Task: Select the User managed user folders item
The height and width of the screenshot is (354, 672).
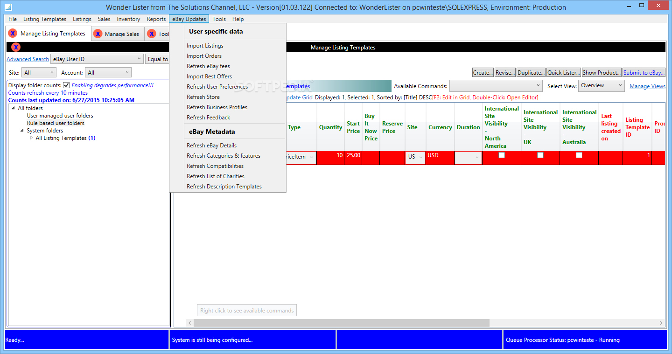Action: coord(60,116)
